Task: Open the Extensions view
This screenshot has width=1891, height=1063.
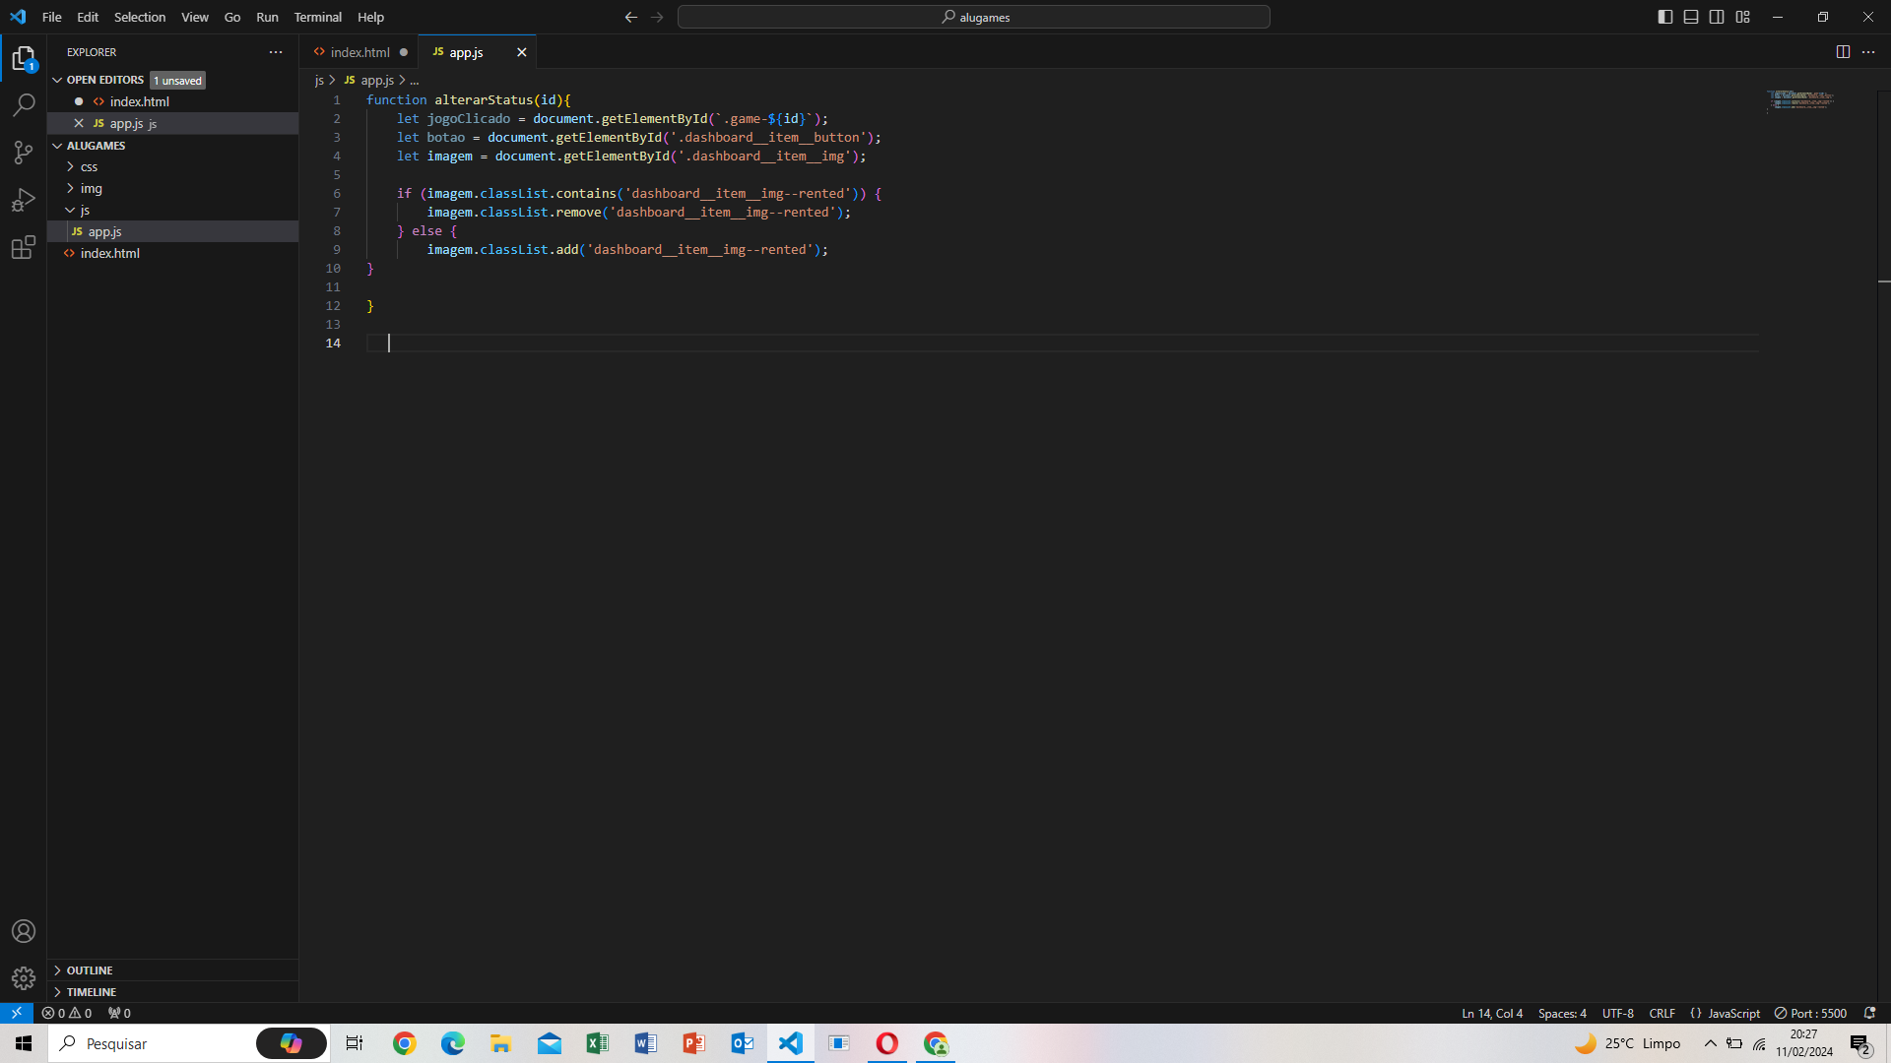Action: [x=24, y=247]
